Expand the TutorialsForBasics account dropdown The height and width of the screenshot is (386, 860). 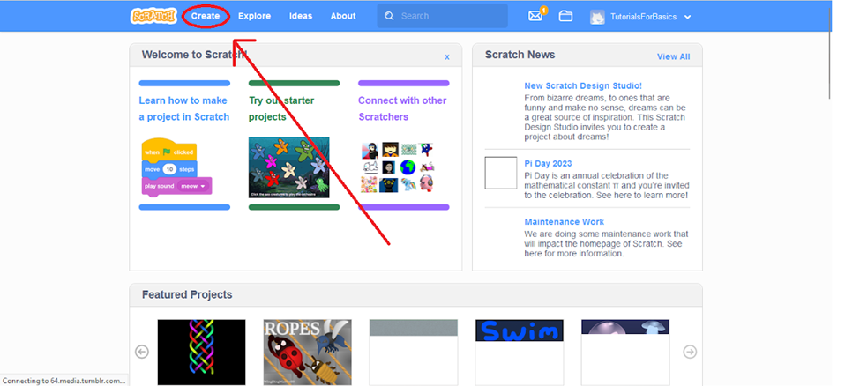pyautogui.click(x=688, y=17)
